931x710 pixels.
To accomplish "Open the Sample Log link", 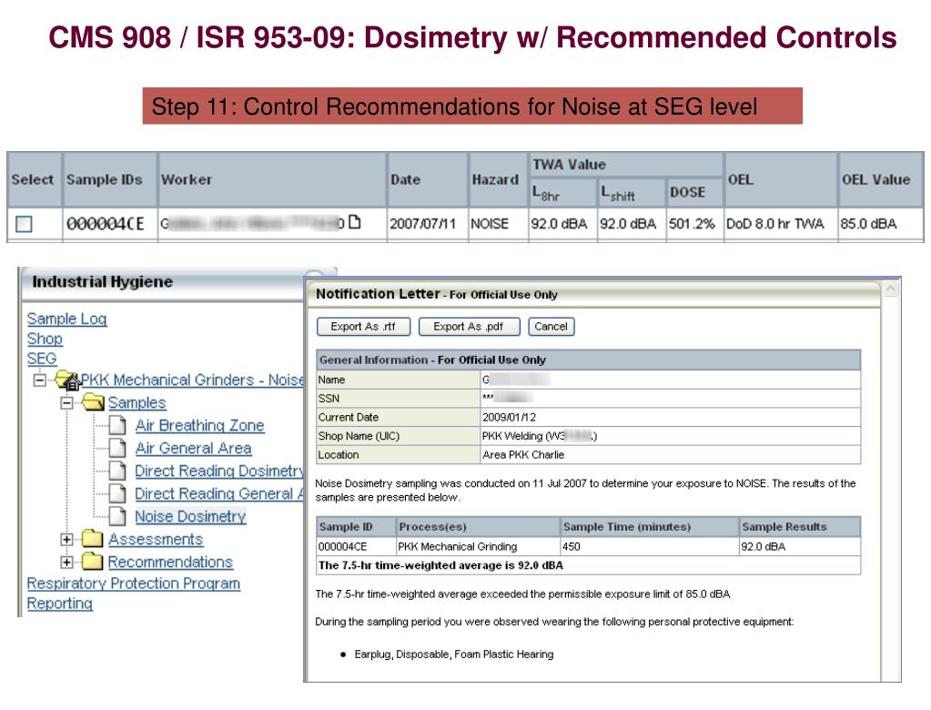I will click(67, 319).
